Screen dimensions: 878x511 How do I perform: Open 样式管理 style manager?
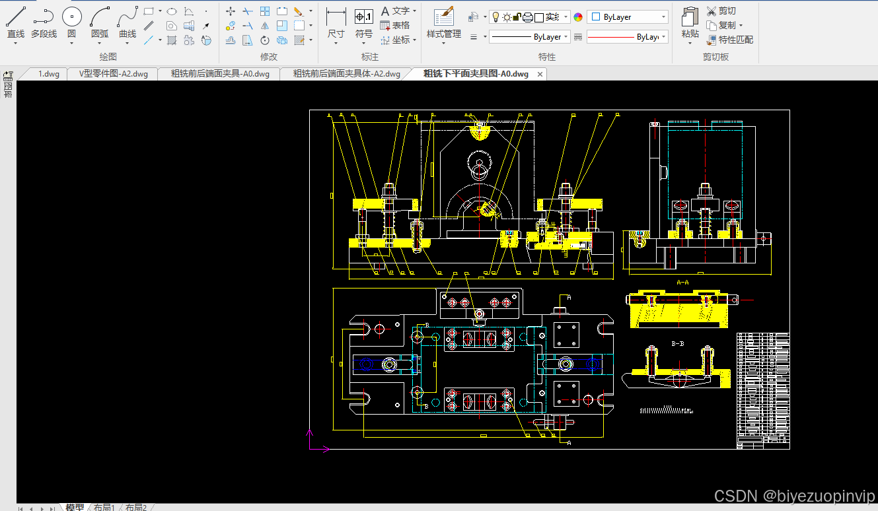[443, 23]
